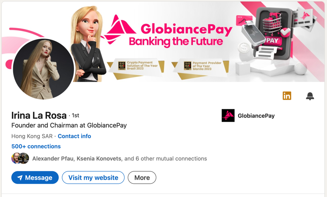Viewport: 327px width, 197px height.
Task: Expand the More options button
Action: (142, 178)
